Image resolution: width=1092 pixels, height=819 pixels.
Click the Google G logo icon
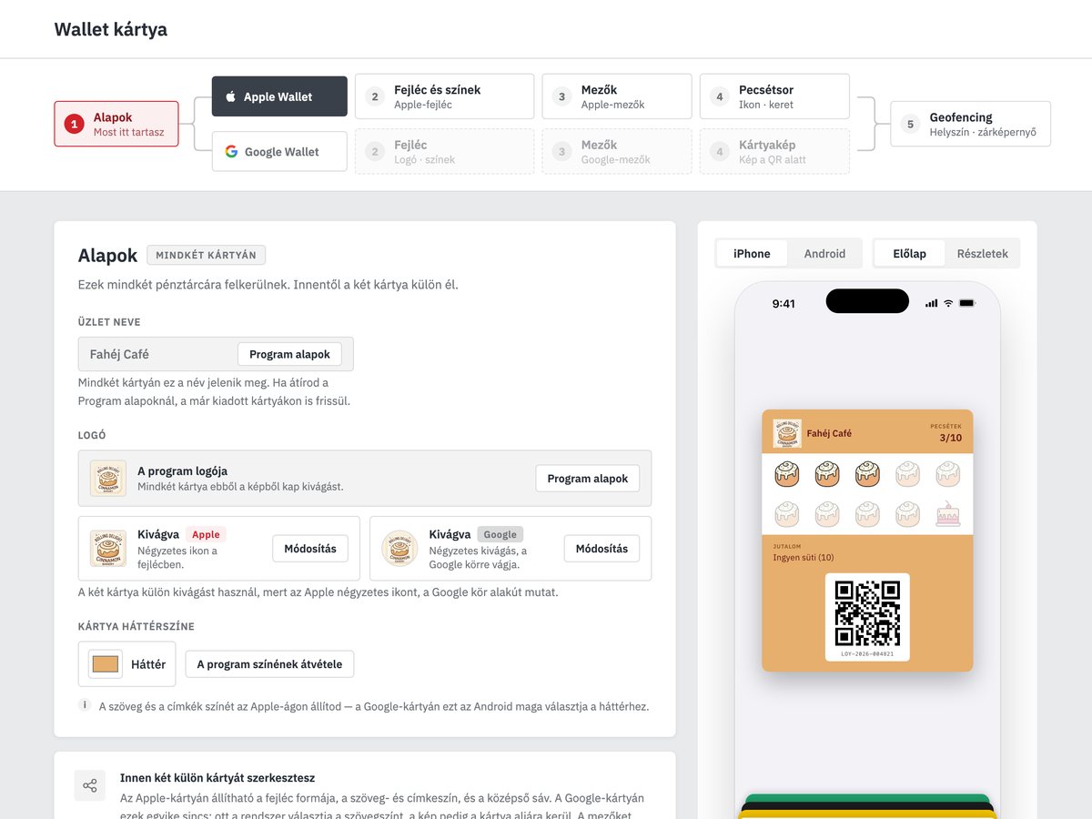point(231,152)
